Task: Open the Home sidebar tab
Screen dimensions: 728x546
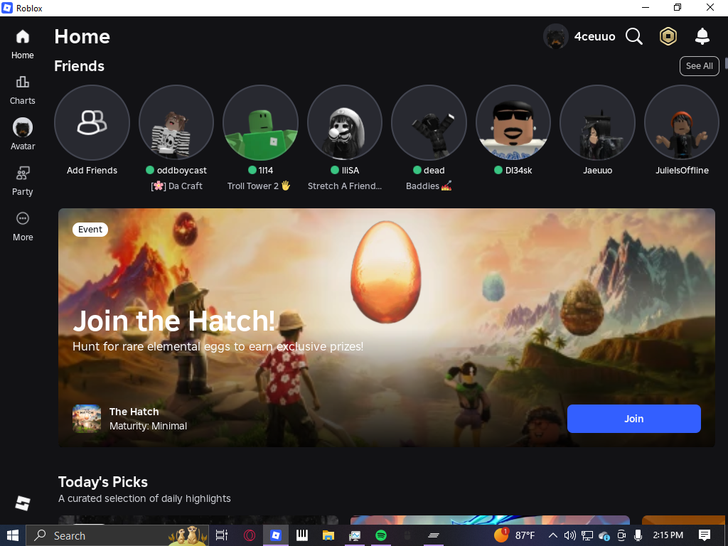Action: (22, 45)
